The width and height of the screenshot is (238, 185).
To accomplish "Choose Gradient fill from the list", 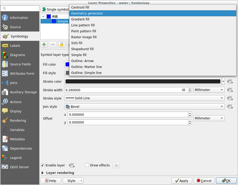I will click(80, 19).
